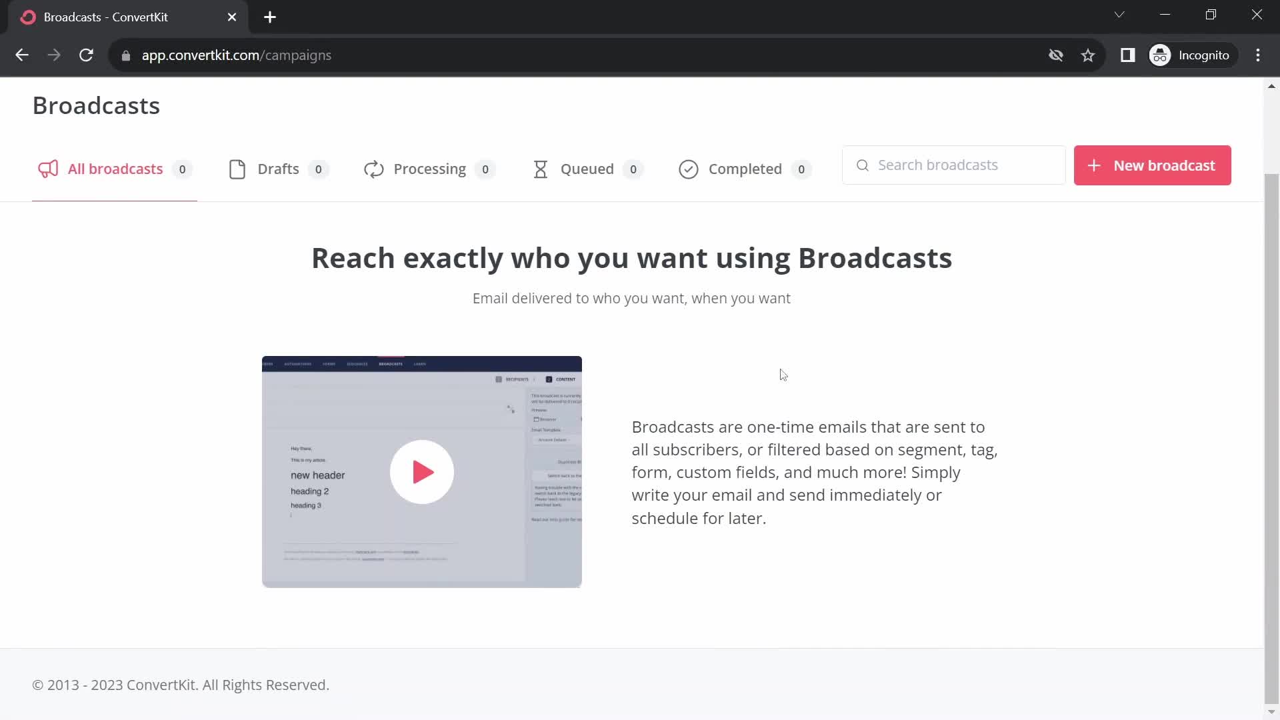Image resolution: width=1280 pixels, height=720 pixels.
Task: Open a new browser tab
Action: (270, 17)
